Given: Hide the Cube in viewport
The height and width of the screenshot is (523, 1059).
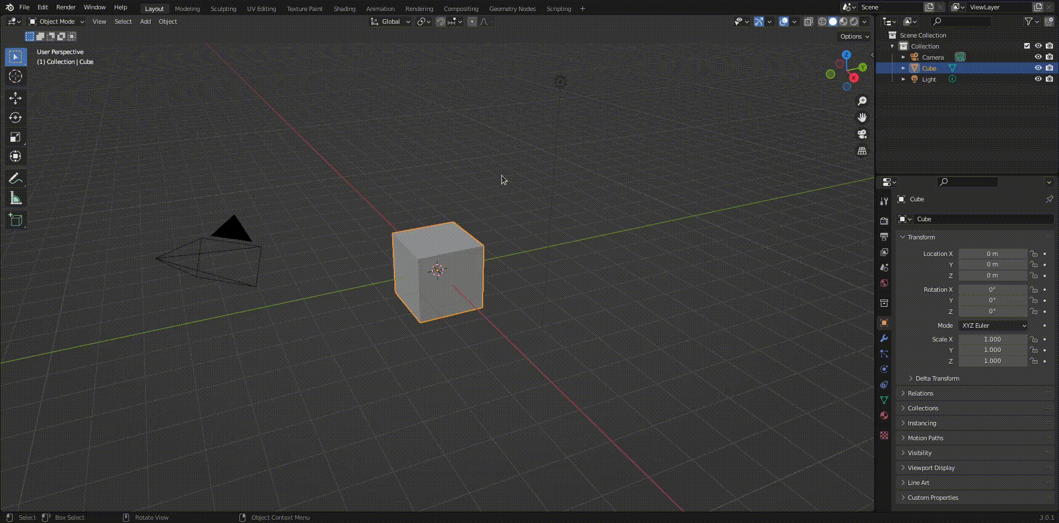Looking at the screenshot, I should pyautogui.click(x=1037, y=68).
